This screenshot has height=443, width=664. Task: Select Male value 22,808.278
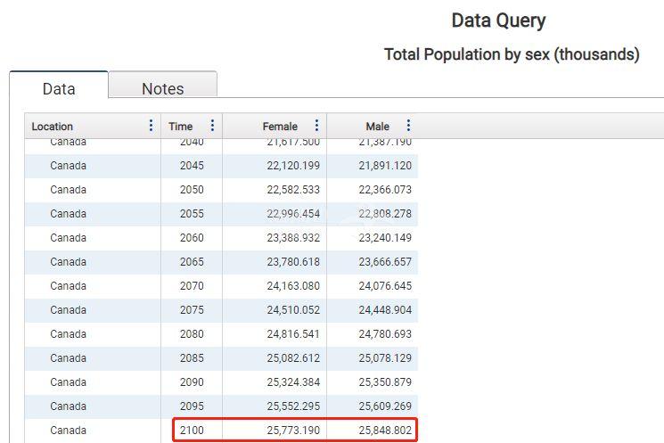[x=385, y=214]
